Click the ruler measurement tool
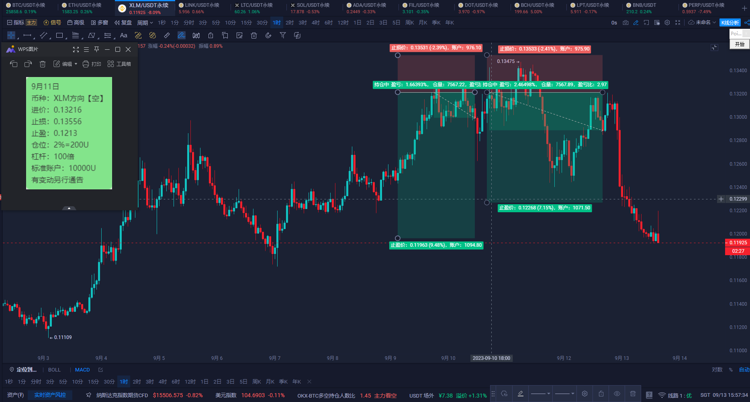Image resolution: width=750 pixels, height=402 pixels. point(167,35)
